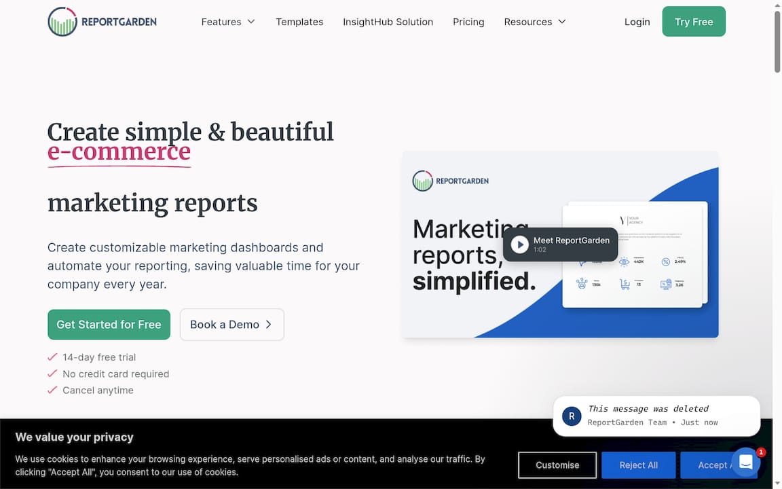Click the eye icon in the report preview
This screenshot has height=489, width=782.
[624, 261]
